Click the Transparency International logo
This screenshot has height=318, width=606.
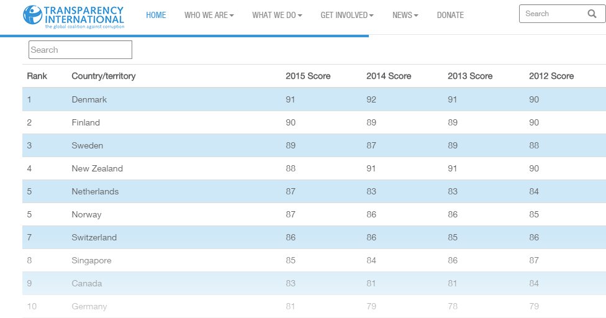click(x=73, y=17)
